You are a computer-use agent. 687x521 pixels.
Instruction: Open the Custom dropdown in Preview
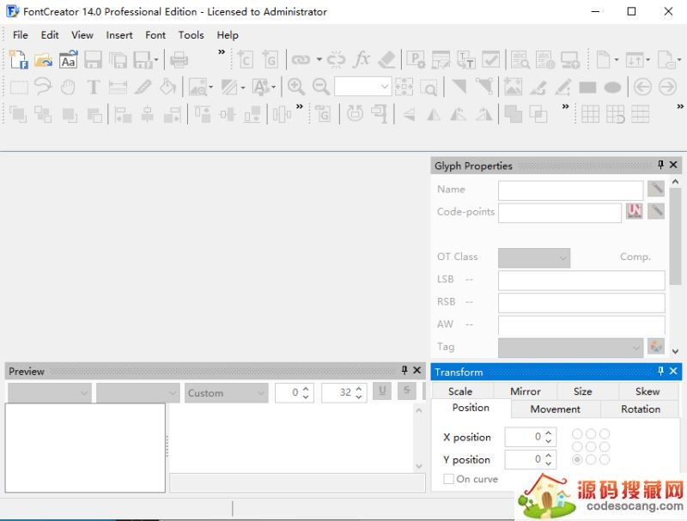pos(227,392)
